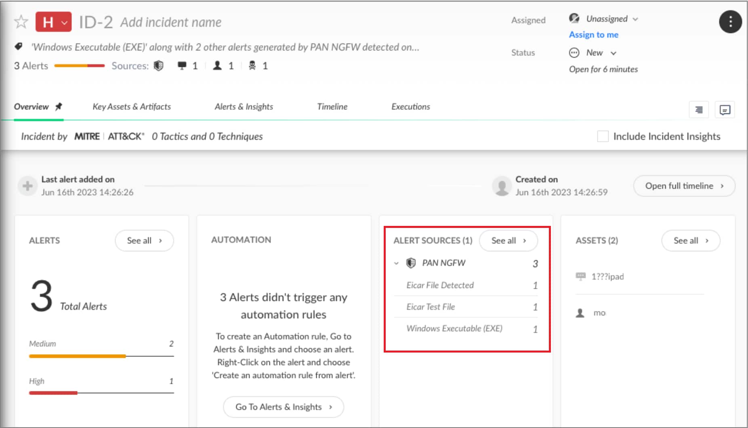Click the Created on user avatar
Image resolution: width=748 pixels, height=428 pixels.
(x=502, y=186)
